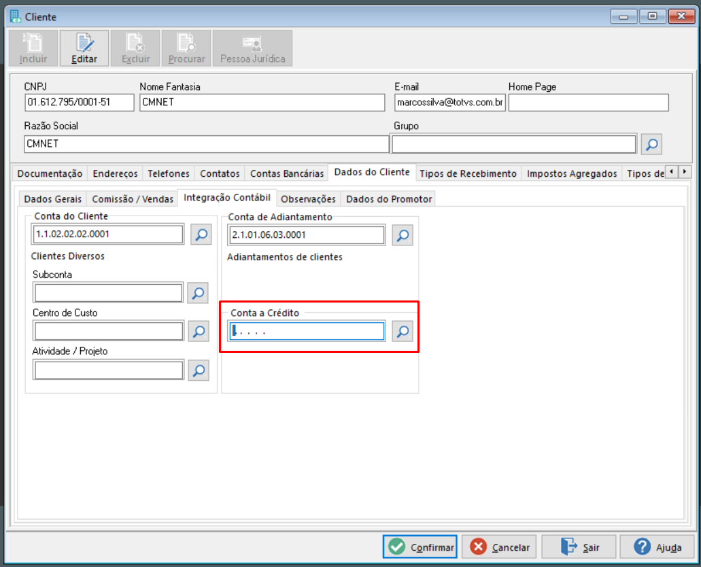Focus the Centro de Custo field
The image size is (701, 567).
tap(108, 331)
